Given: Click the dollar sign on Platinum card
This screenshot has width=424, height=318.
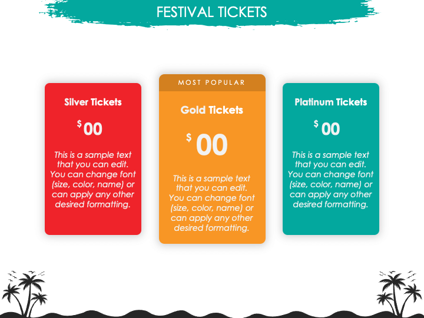Looking at the screenshot, I should tap(316, 124).
